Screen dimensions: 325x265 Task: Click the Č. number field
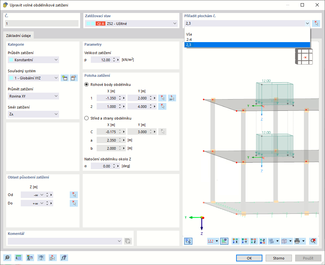[x=42, y=24]
